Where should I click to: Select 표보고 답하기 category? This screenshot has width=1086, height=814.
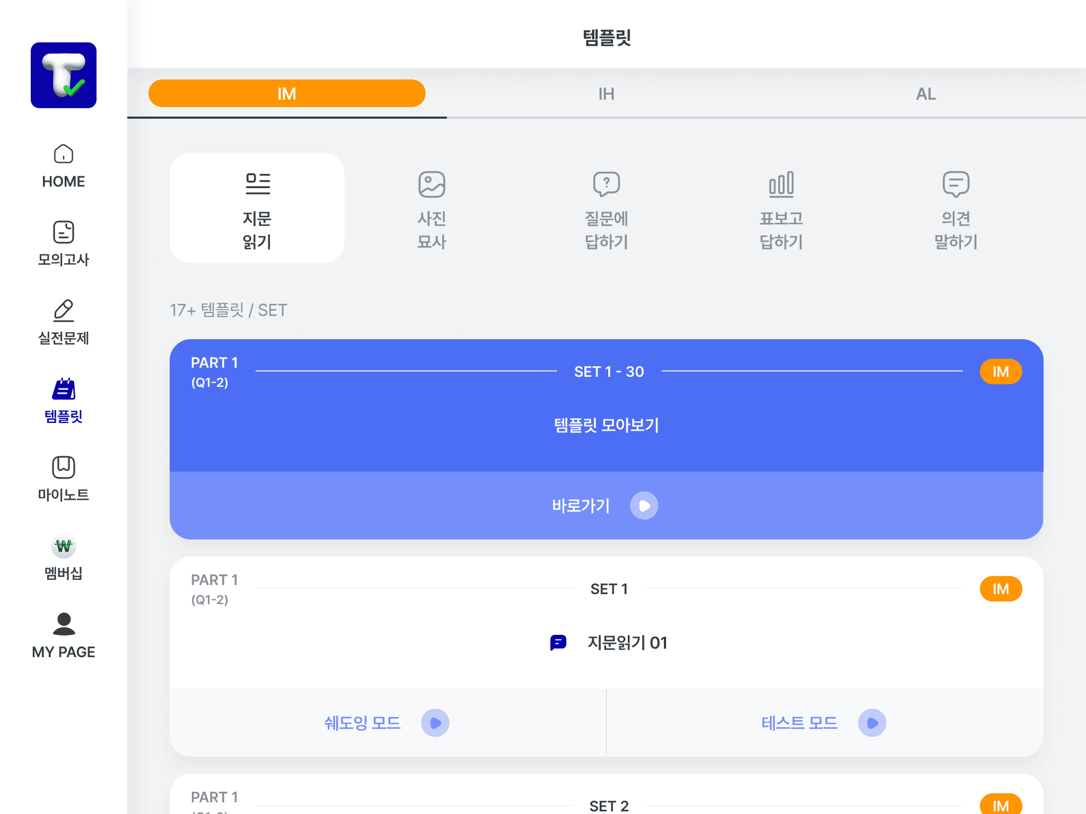pos(781,208)
